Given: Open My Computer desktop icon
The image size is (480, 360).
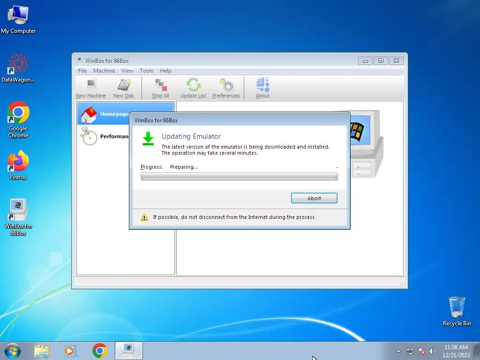Looking at the screenshot, I should click(18, 20).
